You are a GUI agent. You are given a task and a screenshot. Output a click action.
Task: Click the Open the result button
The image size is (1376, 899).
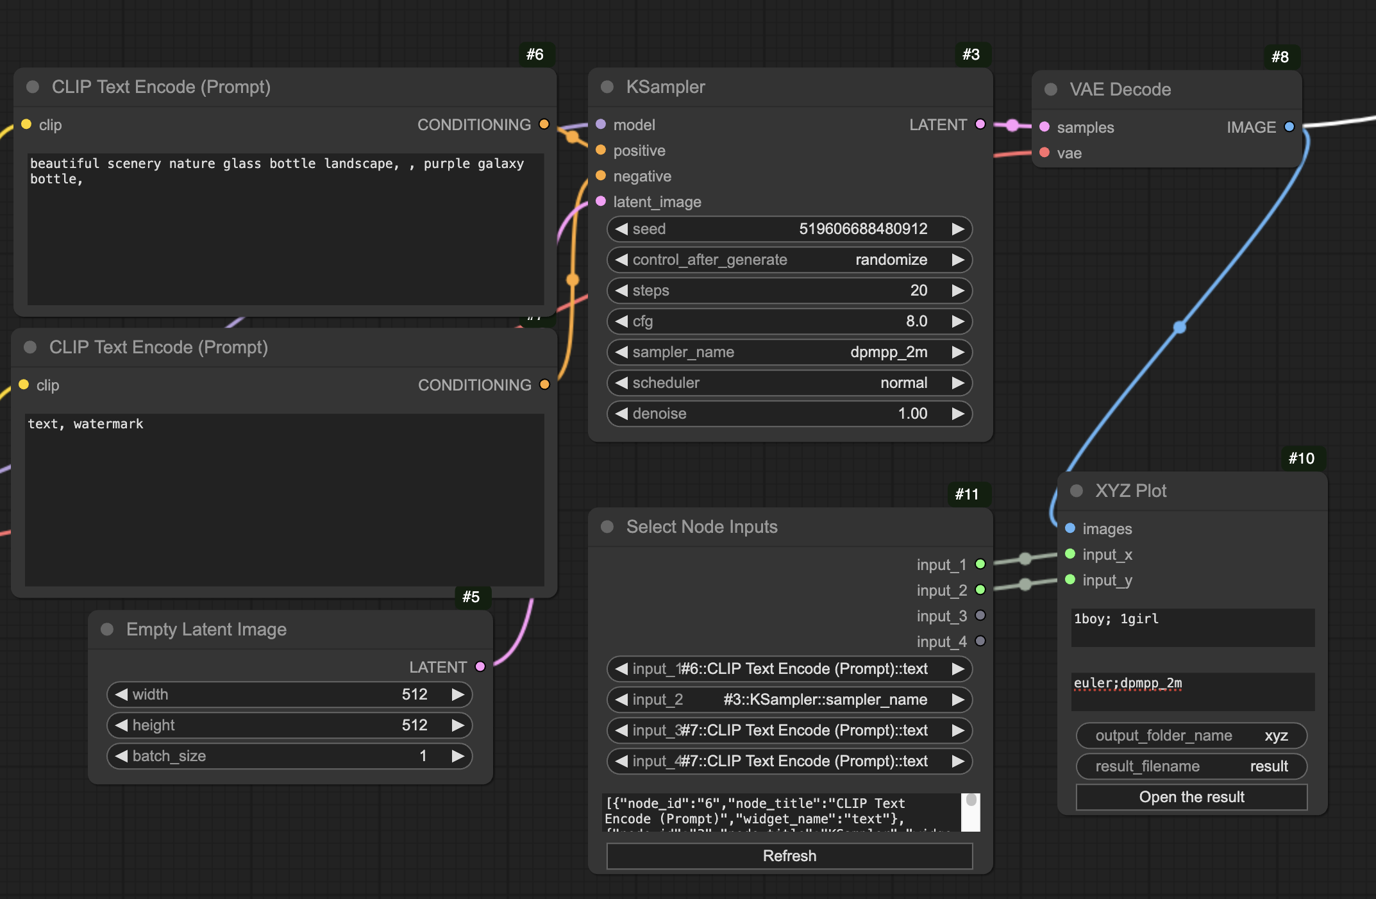tap(1191, 797)
